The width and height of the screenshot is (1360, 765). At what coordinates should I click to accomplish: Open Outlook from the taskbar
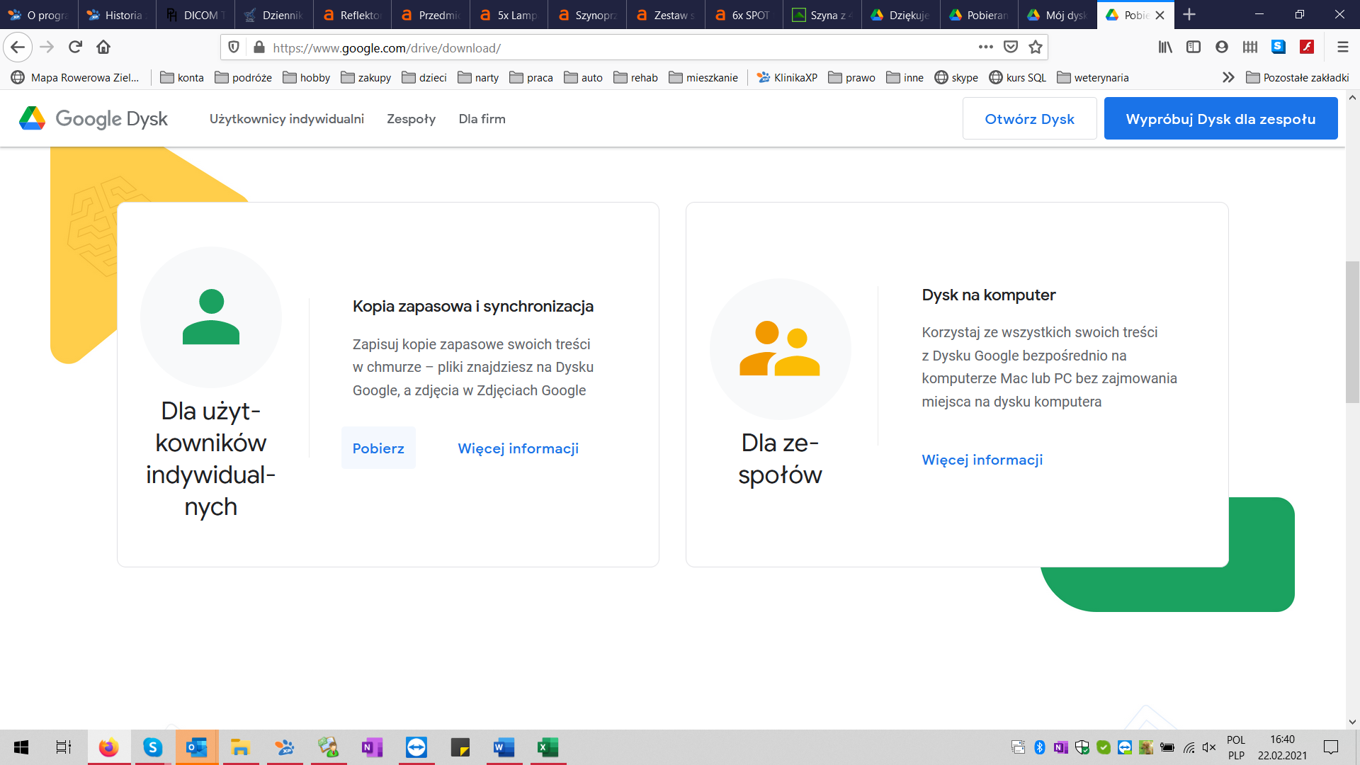pyautogui.click(x=196, y=747)
